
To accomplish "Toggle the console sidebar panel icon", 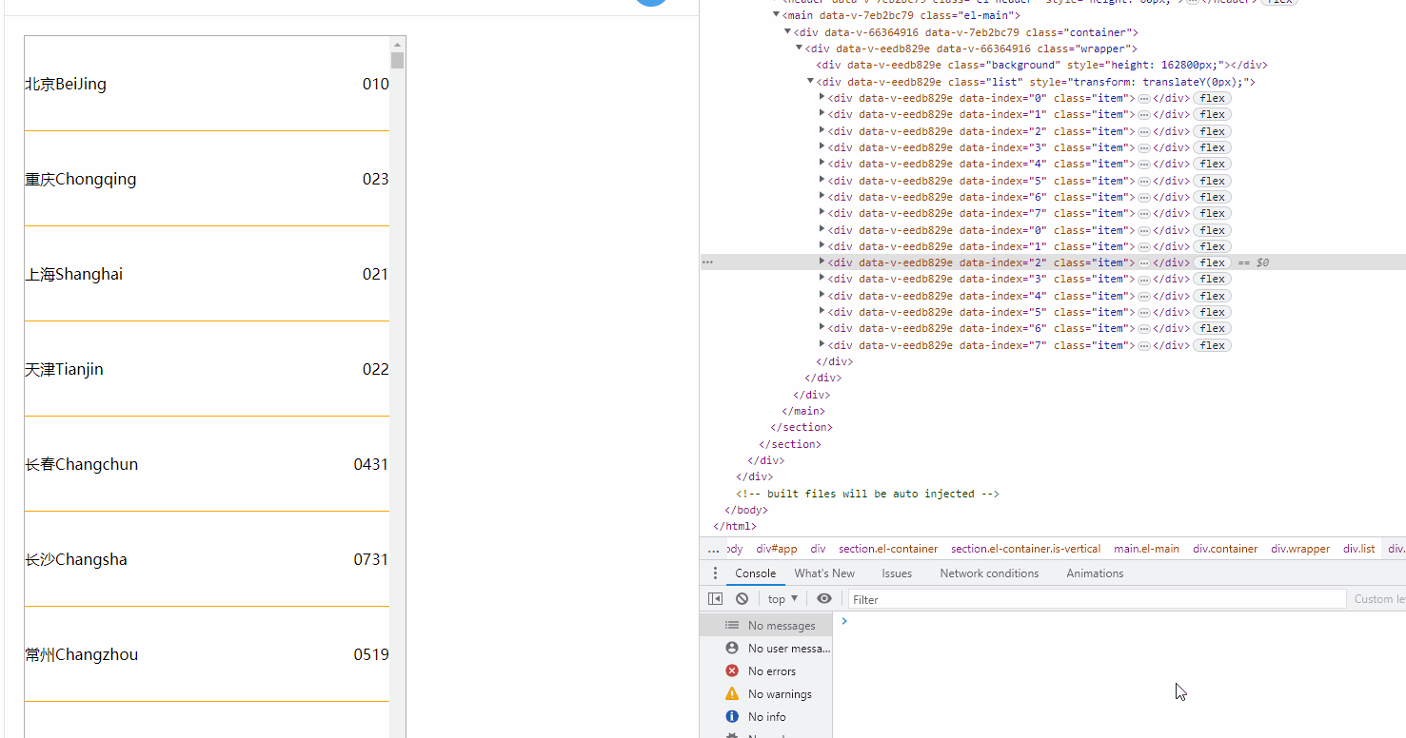I will point(716,599).
